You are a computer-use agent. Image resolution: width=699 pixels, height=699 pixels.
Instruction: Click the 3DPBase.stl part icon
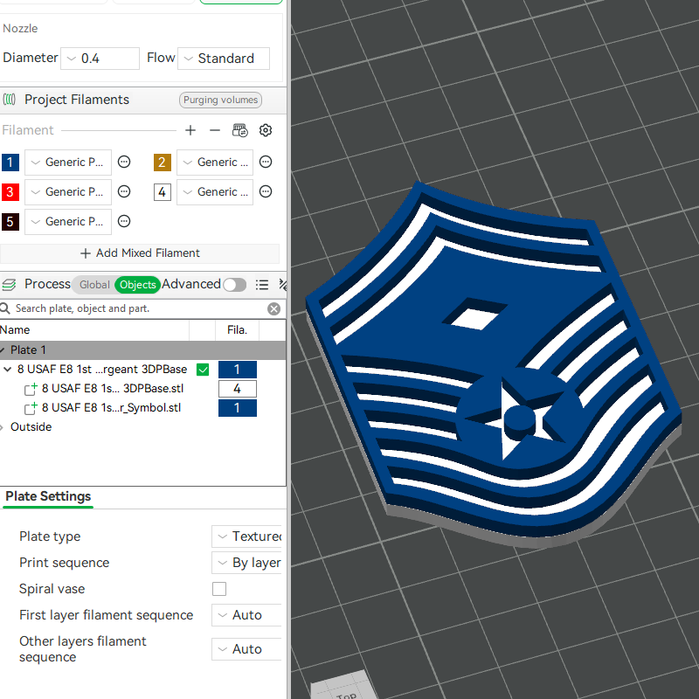(x=31, y=389)
